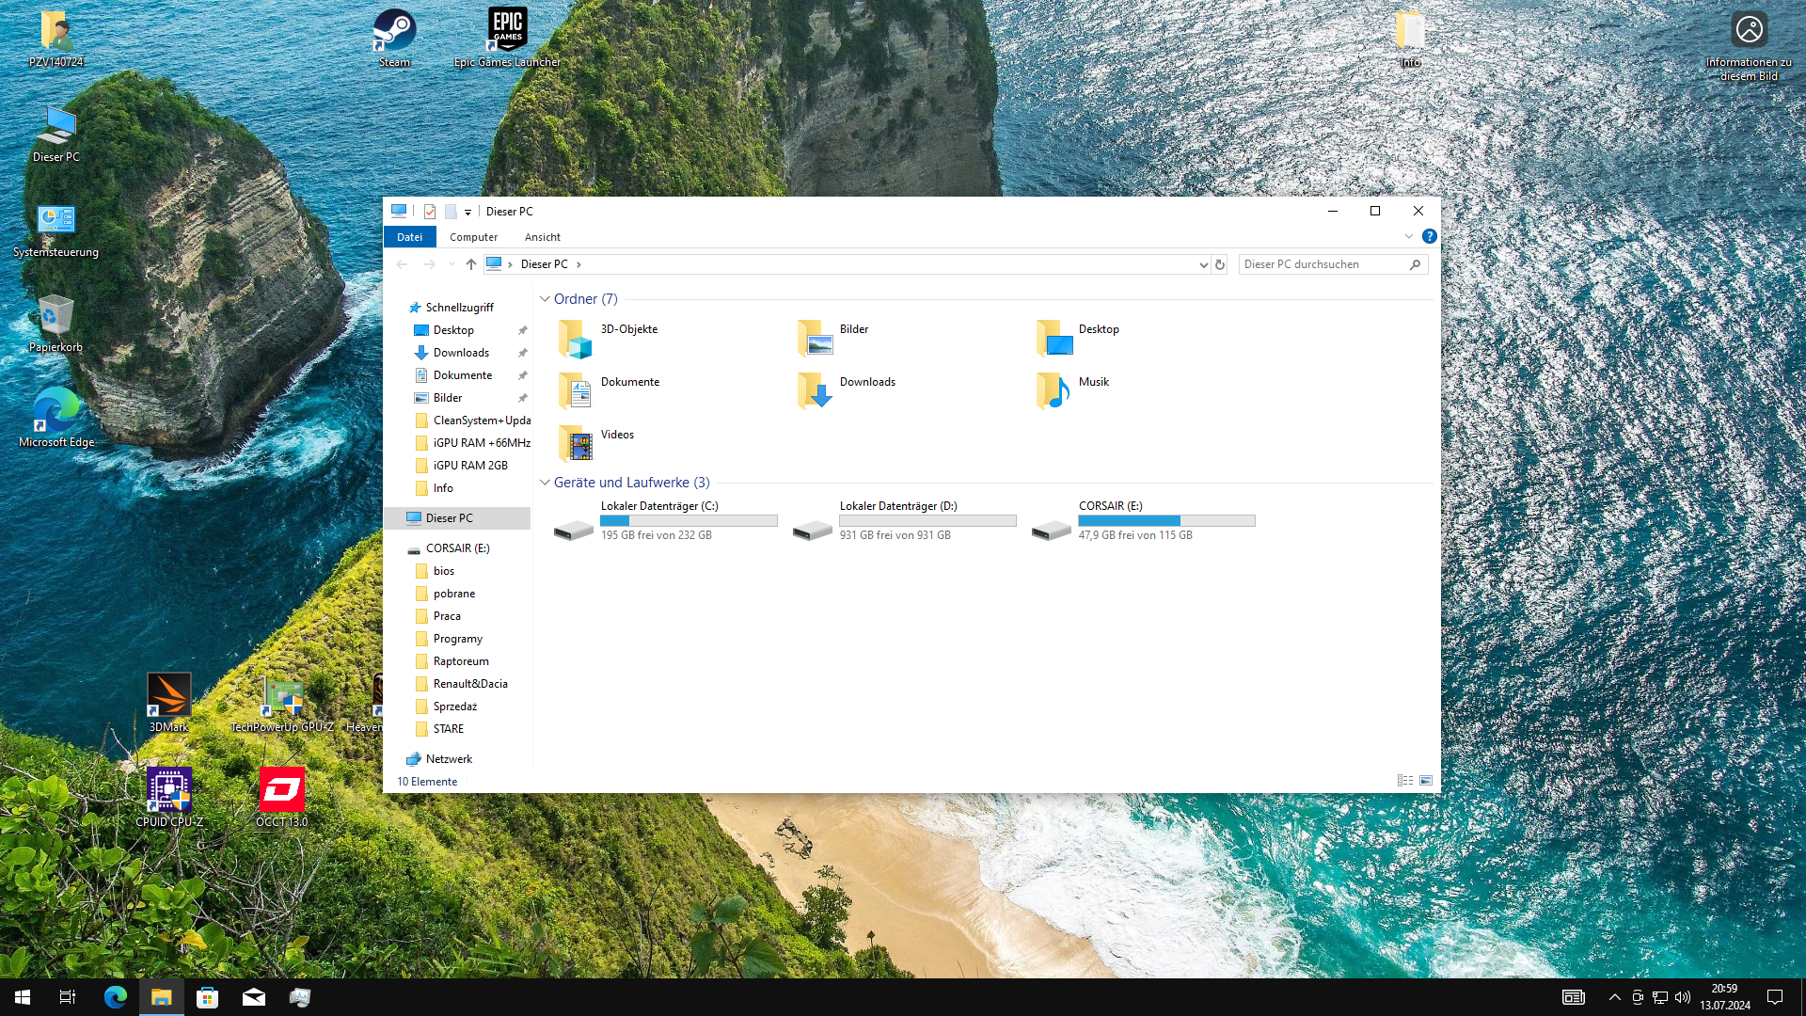This screenshot has height=1016, width=1806.
Task: Select the CPUID CPU-Z desktop shortcut
Action: pyautogui.click(x=169, y=797)
